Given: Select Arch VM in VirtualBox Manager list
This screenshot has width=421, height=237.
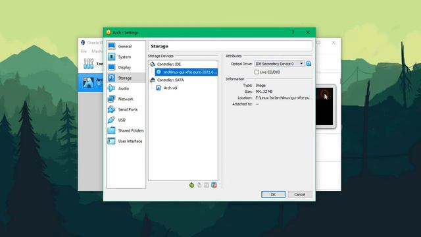Looking at the screenshot, I should click(x=91, y=82).
